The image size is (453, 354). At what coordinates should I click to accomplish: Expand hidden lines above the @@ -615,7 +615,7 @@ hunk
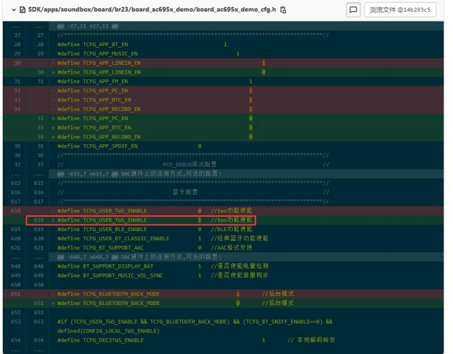point(26,174)
